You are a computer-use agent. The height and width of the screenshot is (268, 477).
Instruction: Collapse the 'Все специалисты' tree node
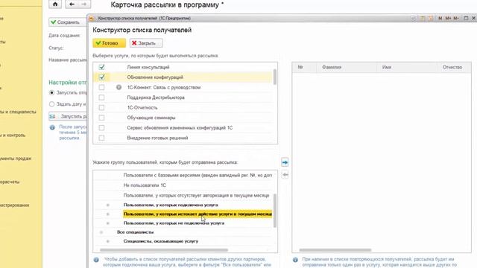101,232
